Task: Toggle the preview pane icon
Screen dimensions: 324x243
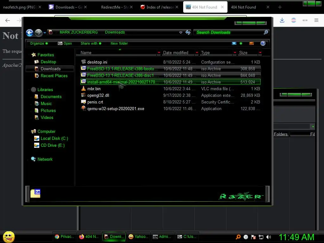Action: pyautogui.click(x=252, y=43)
